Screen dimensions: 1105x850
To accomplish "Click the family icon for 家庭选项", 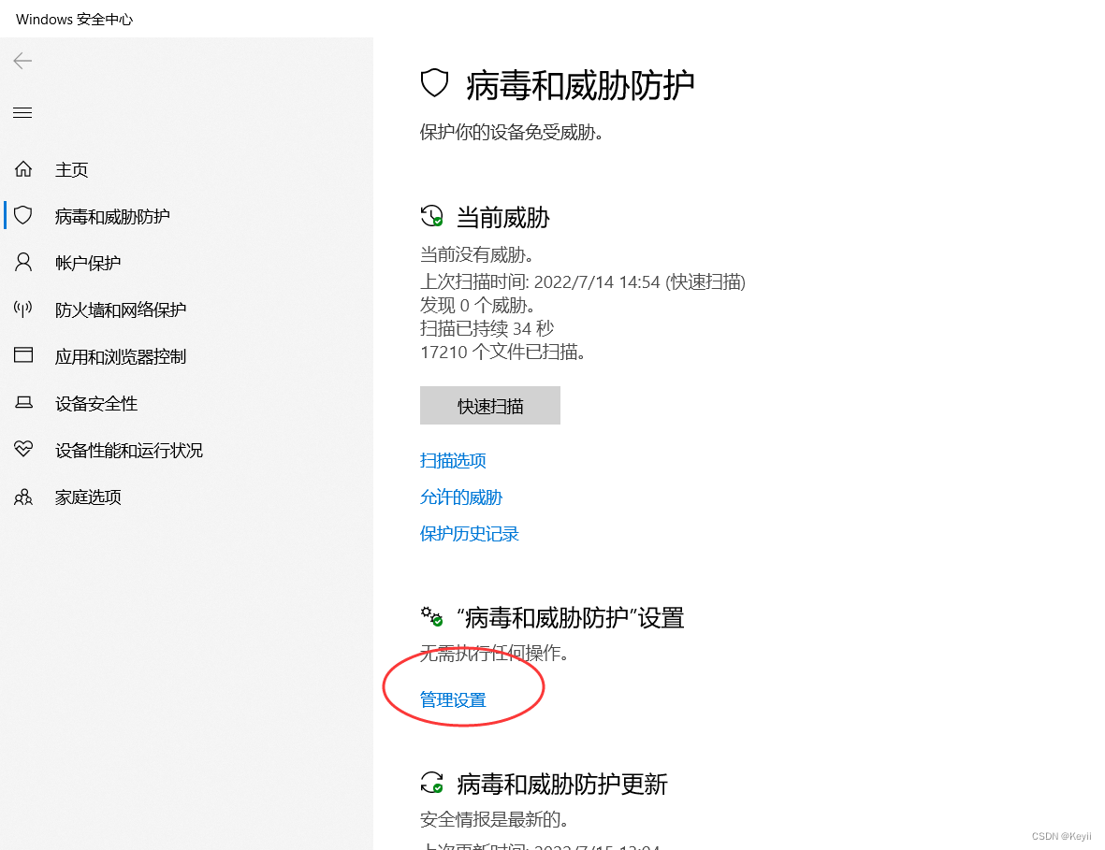I will tap(23, 497).
